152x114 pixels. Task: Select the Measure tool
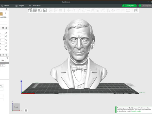[x=118, y=10]
